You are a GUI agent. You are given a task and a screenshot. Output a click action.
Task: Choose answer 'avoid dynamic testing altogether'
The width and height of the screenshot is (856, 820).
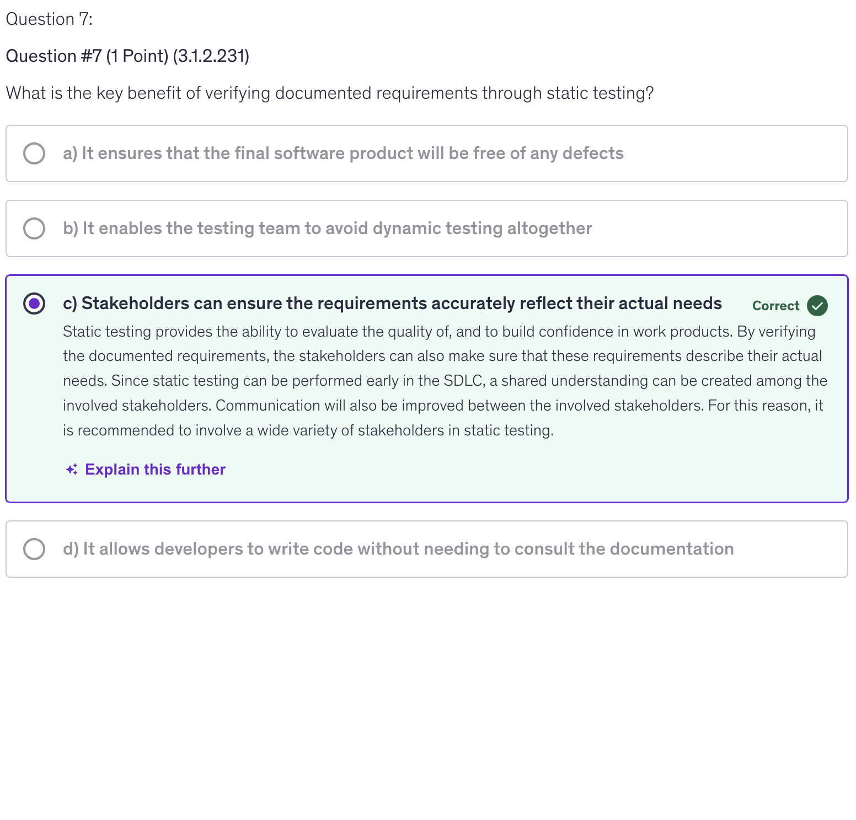(x=327, y=228)
